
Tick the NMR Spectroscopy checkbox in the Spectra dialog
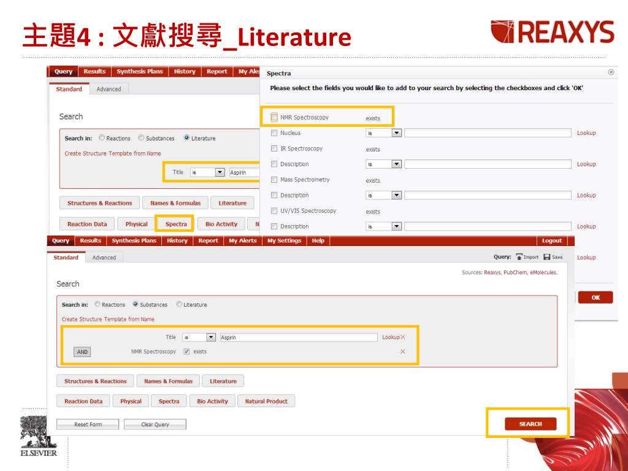point(274,117)
